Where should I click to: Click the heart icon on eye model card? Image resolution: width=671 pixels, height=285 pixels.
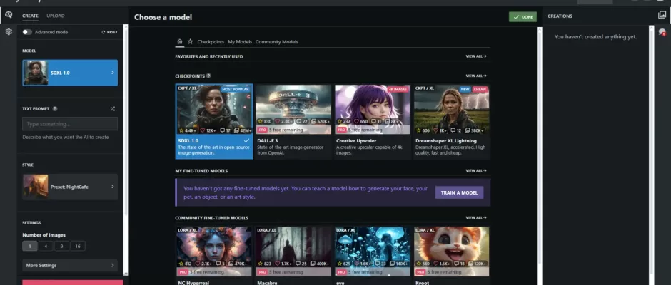coord(357,264)
